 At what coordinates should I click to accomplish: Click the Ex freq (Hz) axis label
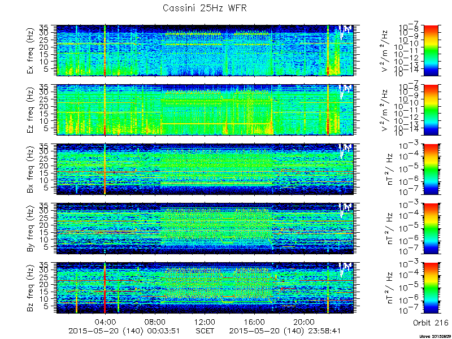pyautogui.click(x=31, y=51)
